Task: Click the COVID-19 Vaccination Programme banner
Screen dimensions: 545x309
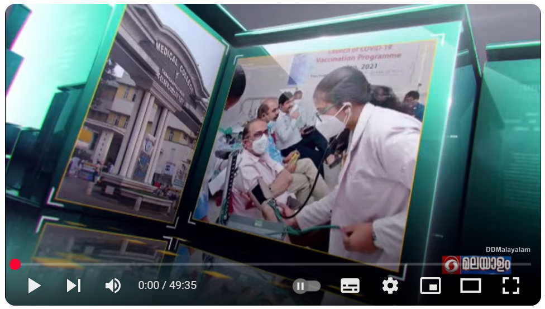Action: click(x=357, y=57)
